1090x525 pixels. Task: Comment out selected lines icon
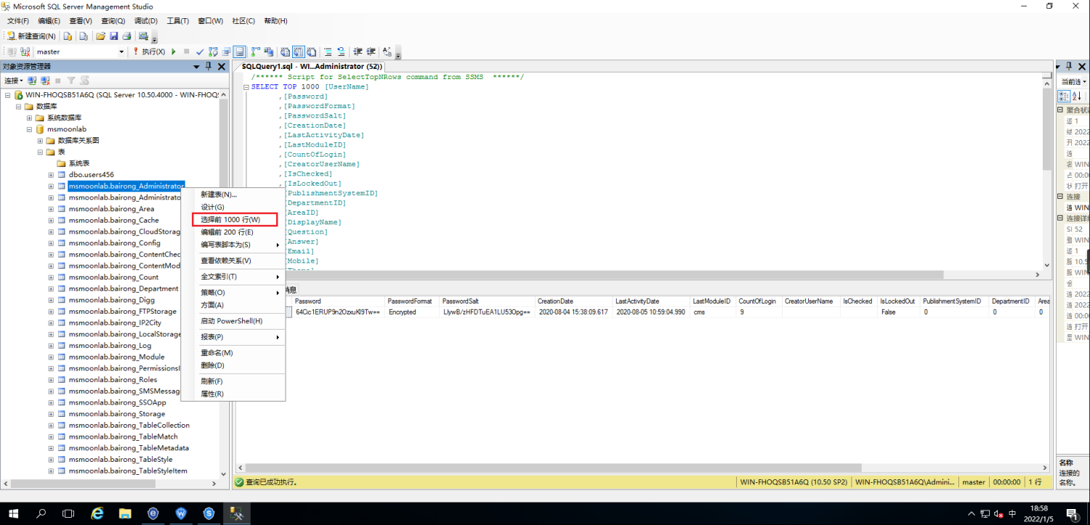click(328, 52)
